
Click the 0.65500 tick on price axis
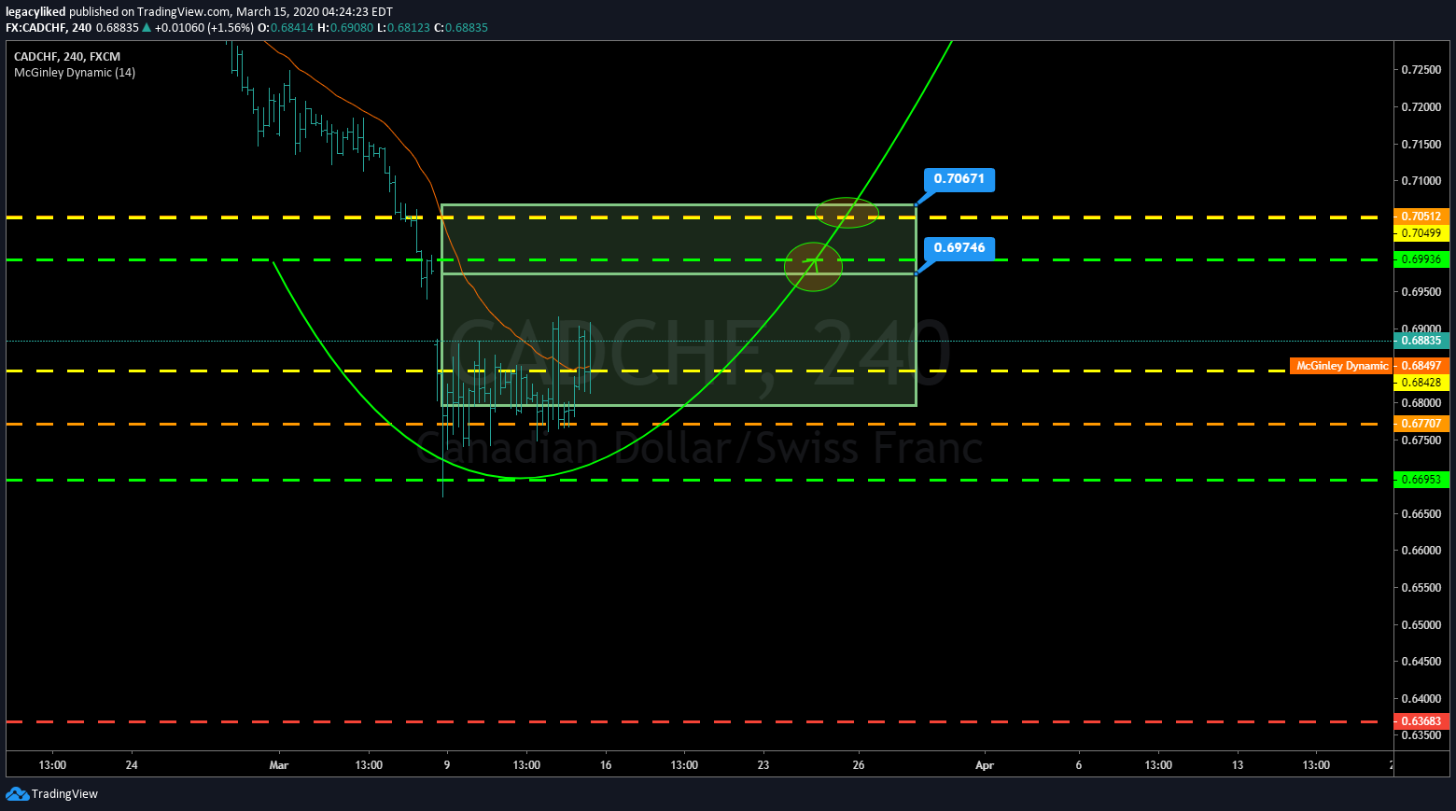1421,588
